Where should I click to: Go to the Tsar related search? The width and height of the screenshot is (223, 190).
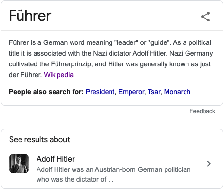pyautogui.click(x=154, y=92)
